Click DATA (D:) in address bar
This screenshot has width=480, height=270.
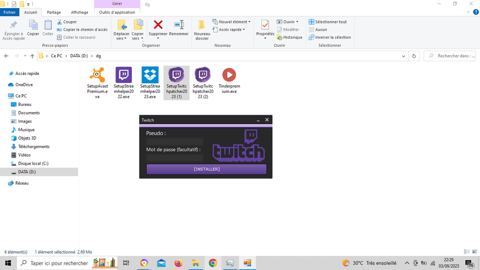click(79, 56)
